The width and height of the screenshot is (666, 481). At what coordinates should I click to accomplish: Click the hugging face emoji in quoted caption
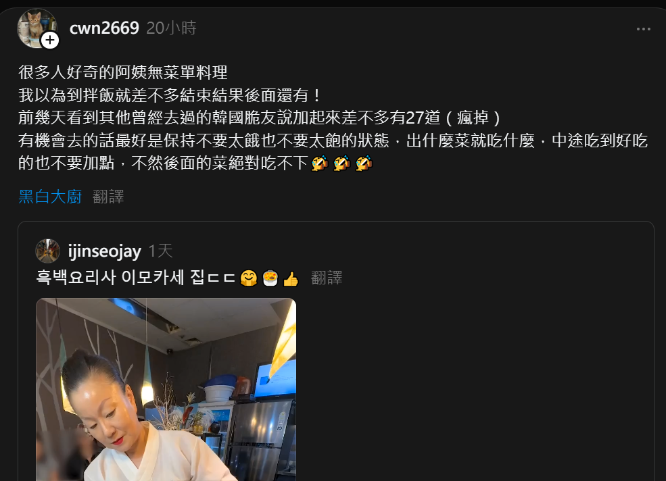tap(249, 278)
